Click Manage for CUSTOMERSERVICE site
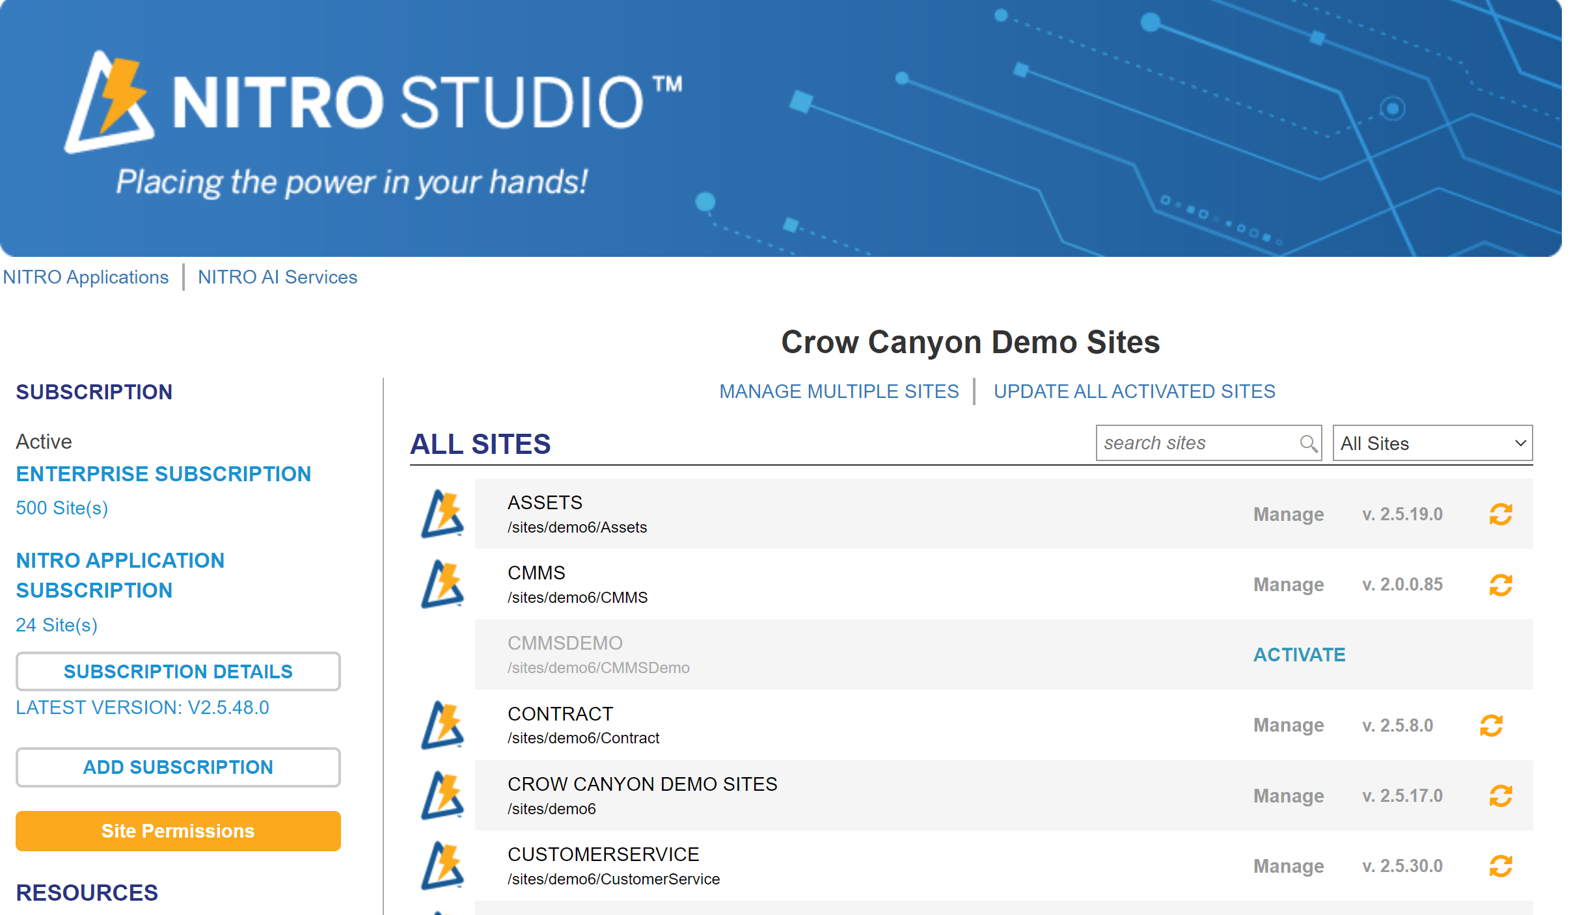Viewport: 1584px width, 915px height. point(1289,866)
